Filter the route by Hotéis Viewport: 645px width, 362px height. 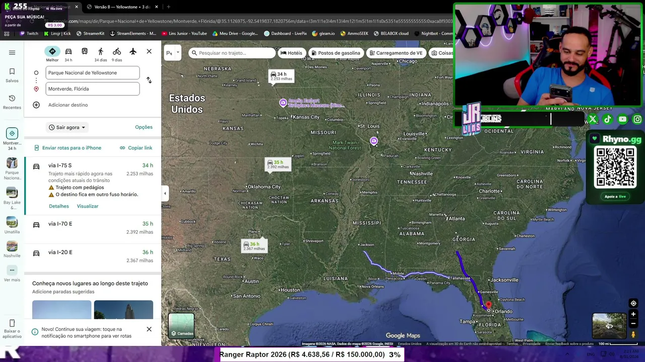291,53
